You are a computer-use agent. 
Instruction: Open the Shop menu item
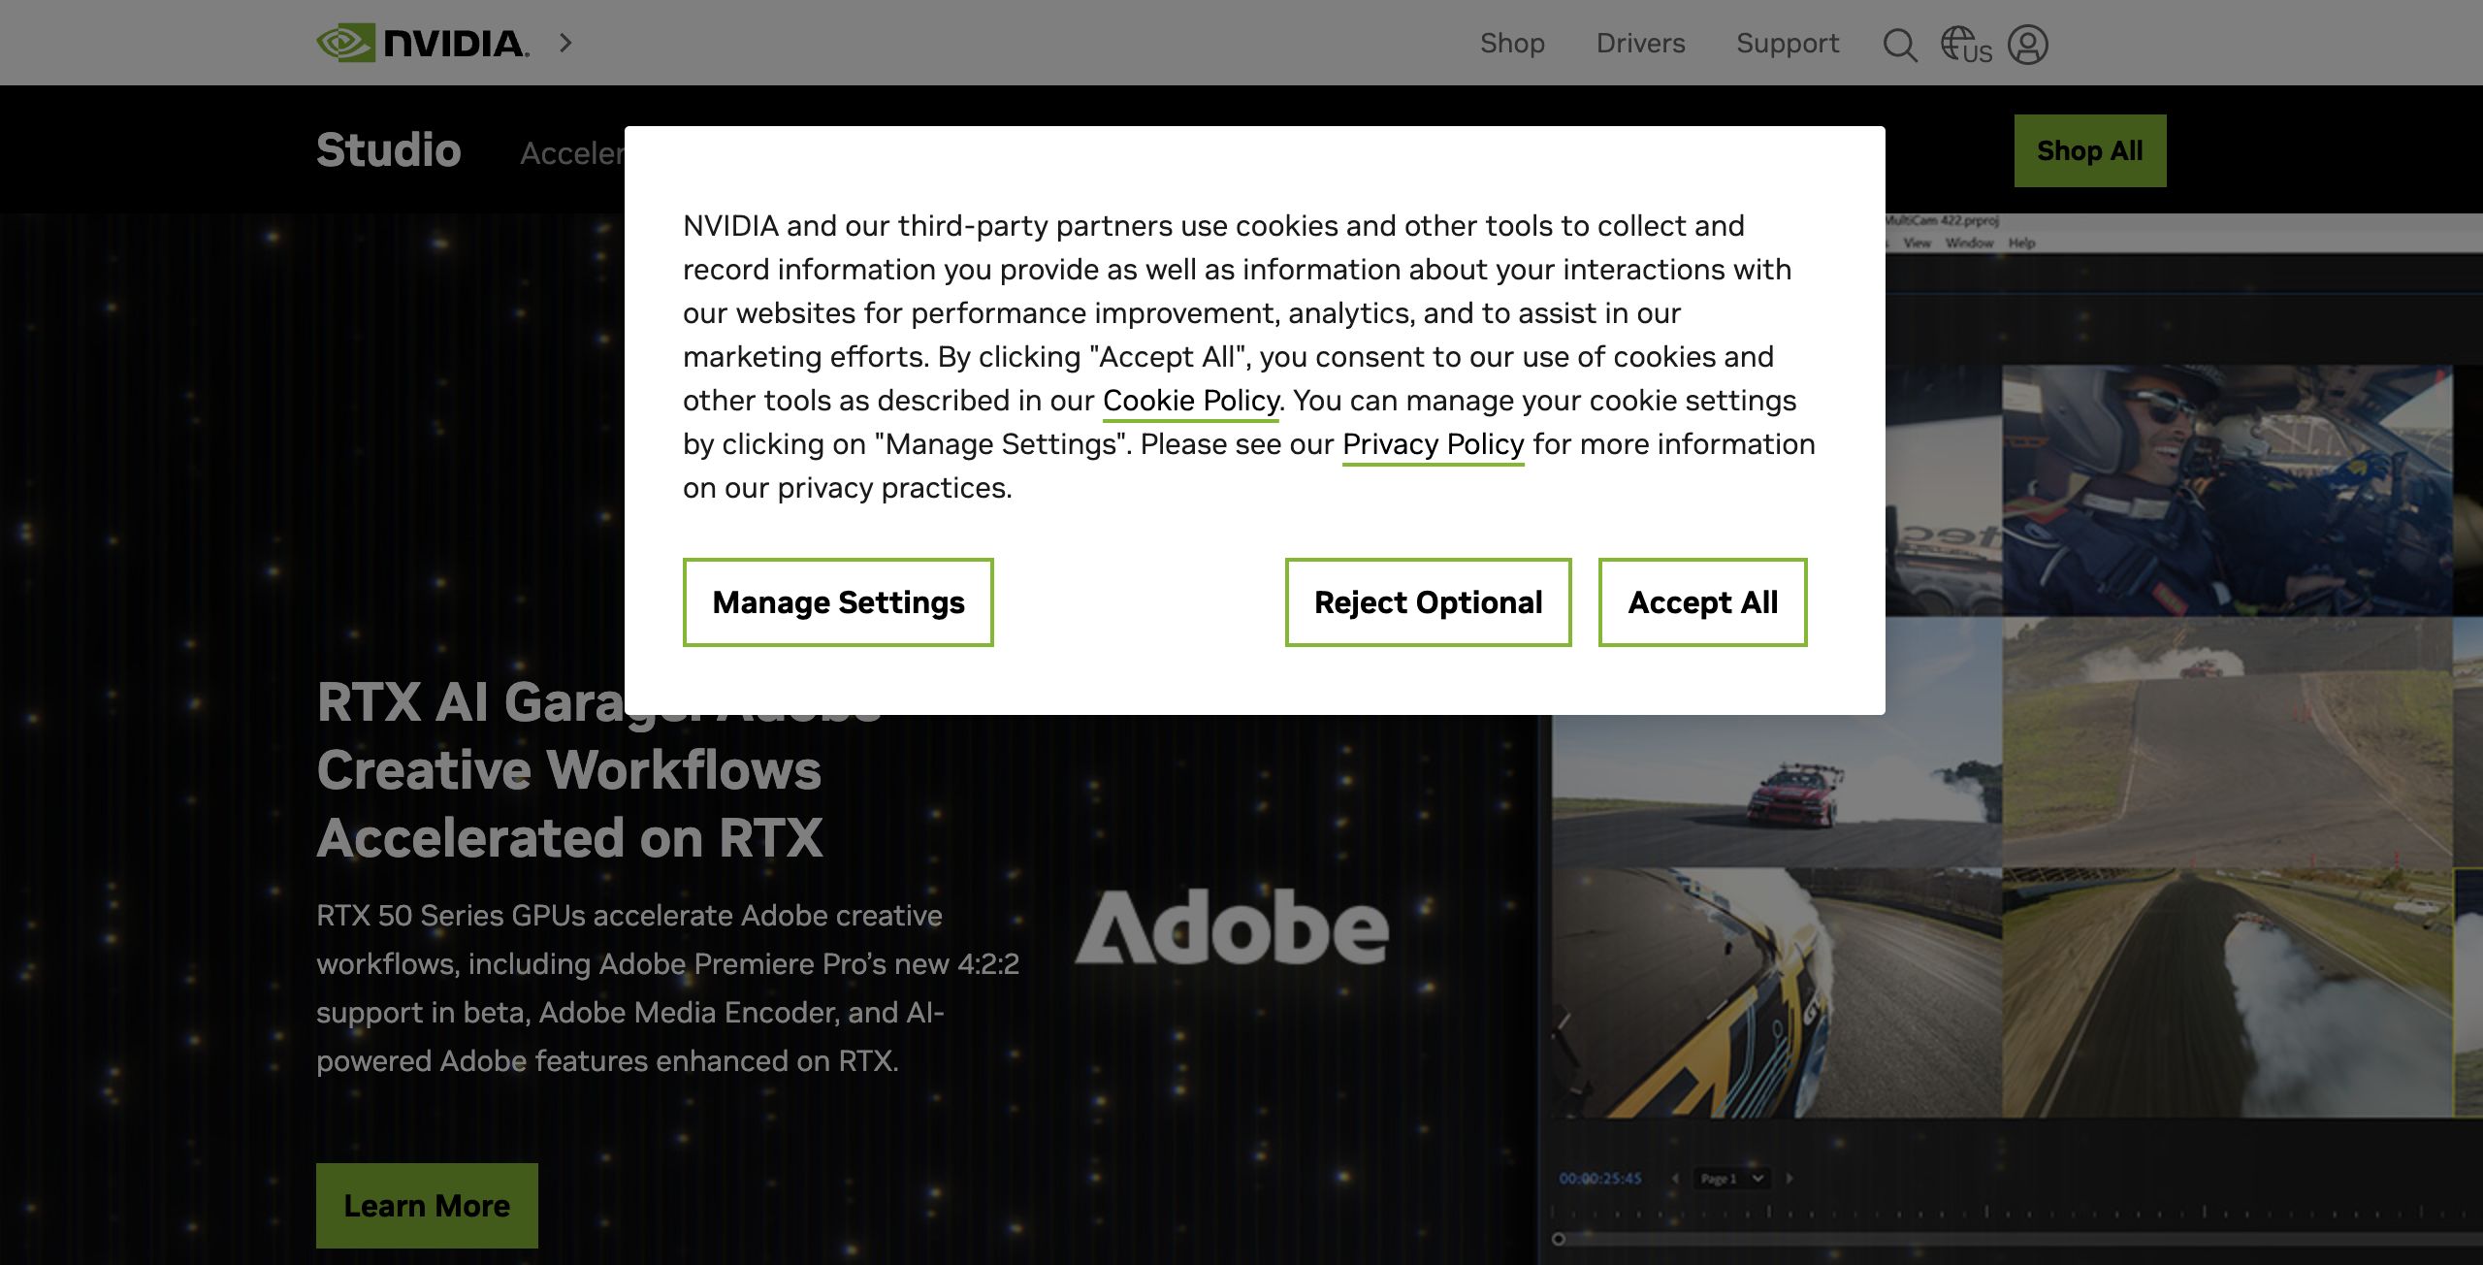pyautogui.click(x=1512, y=43)
